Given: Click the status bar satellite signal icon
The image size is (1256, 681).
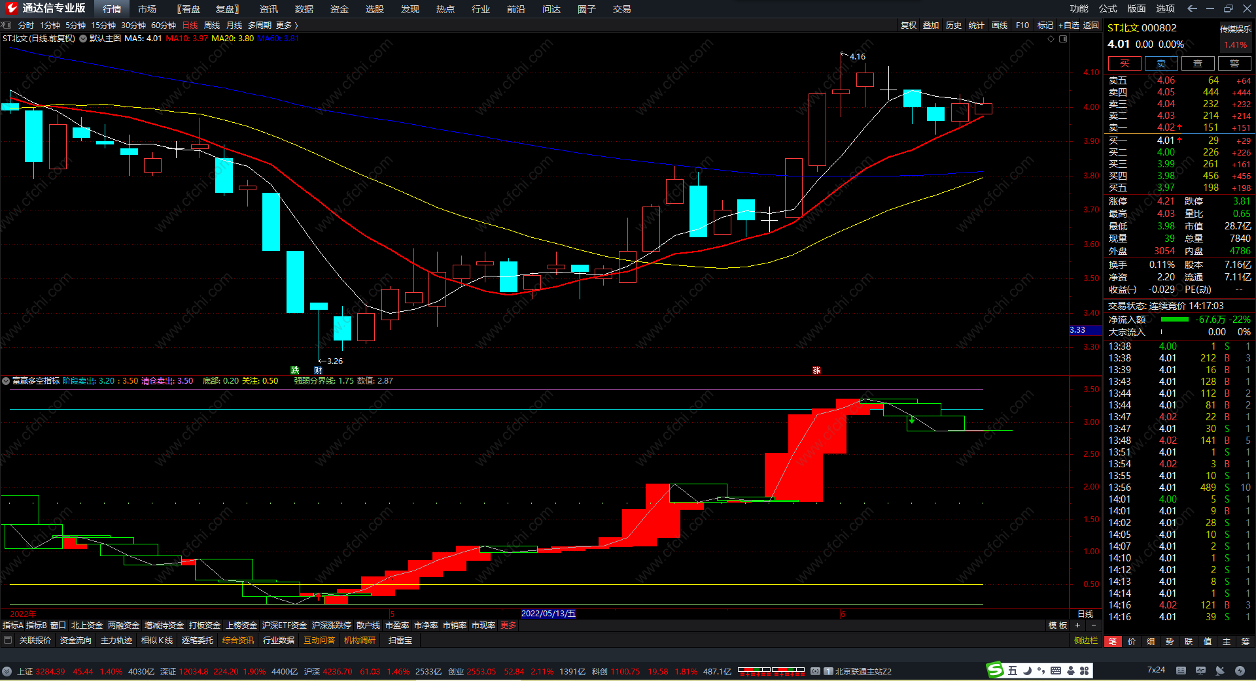Looking at the screenshot, I should click(x=1220, y=671).
